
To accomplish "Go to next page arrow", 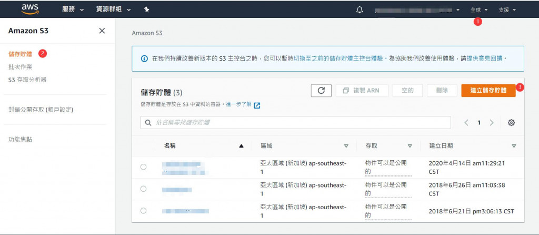I will [x=492, y=122].
